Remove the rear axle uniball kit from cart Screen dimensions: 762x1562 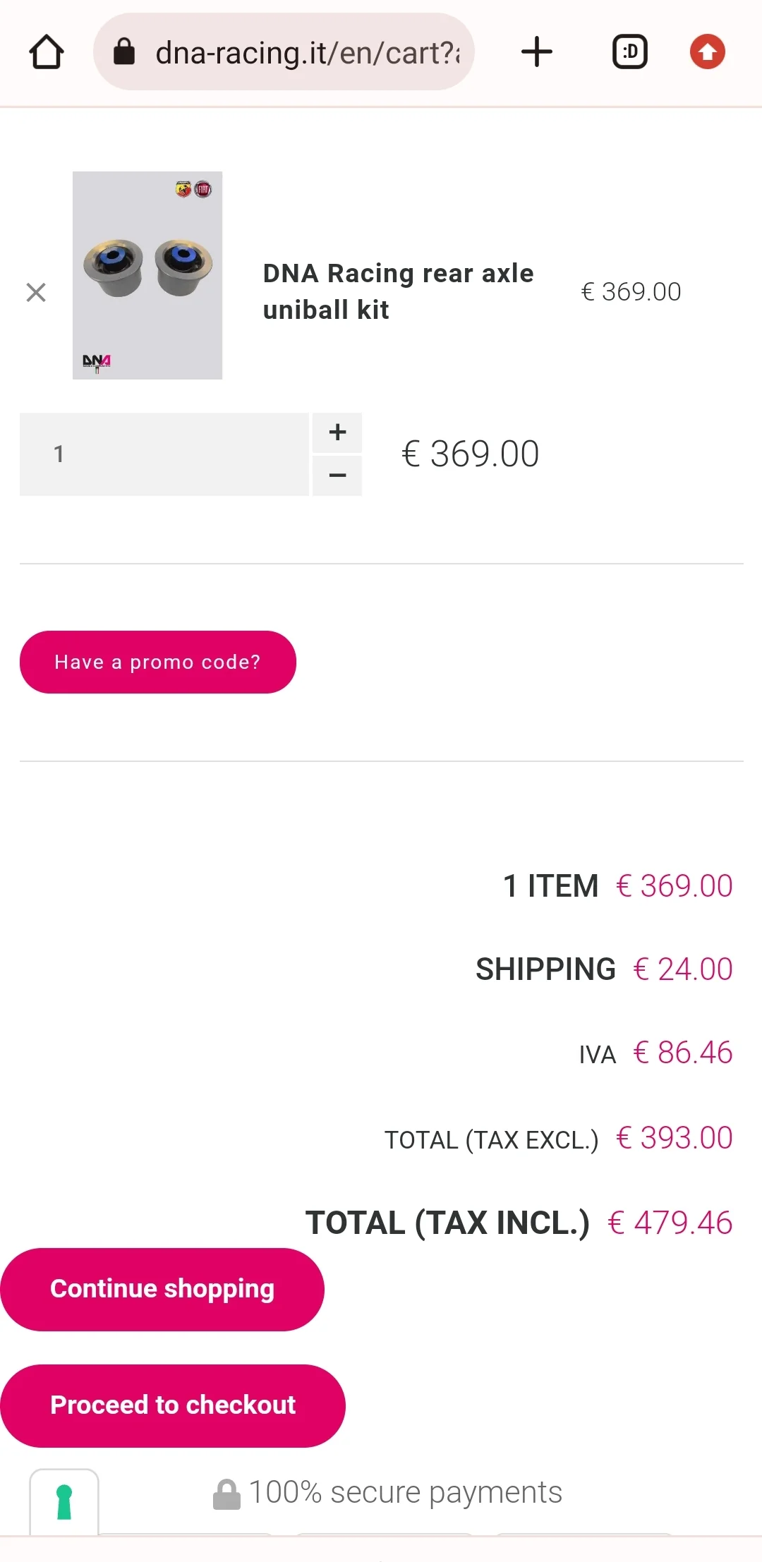click(x=36, y=292)
